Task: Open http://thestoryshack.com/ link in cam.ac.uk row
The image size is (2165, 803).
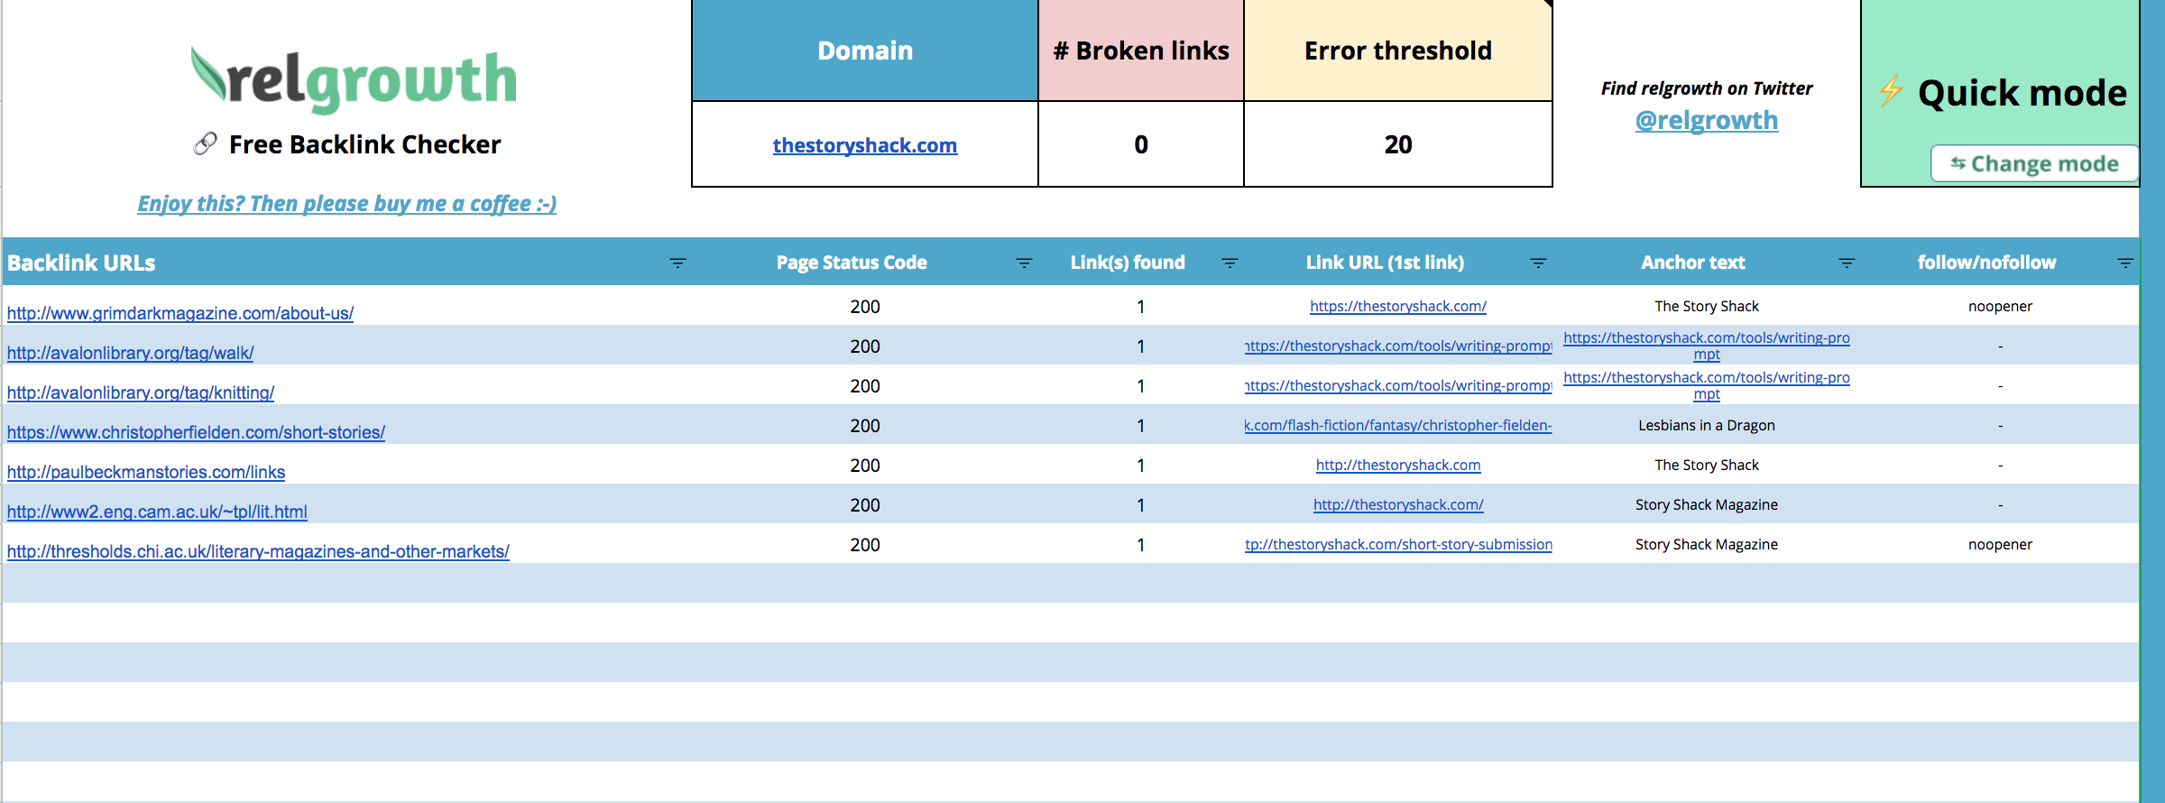Action: tap(1398, 504)
